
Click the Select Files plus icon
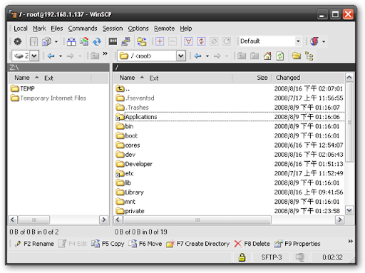[x=160, y=41]
